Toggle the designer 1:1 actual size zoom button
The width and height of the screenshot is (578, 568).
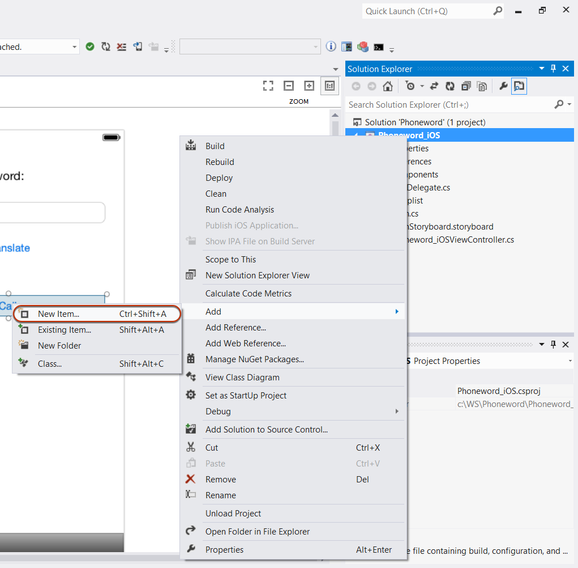[329, 86]
